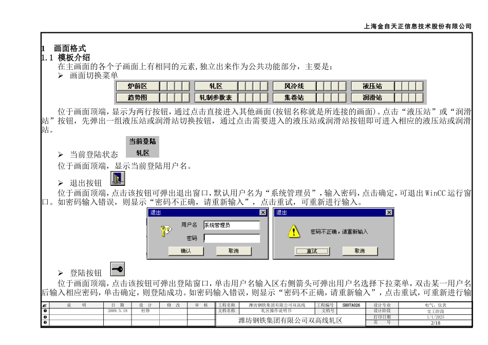Open the 液压站 menu button

pyautogui.click(x=372, y=86)
